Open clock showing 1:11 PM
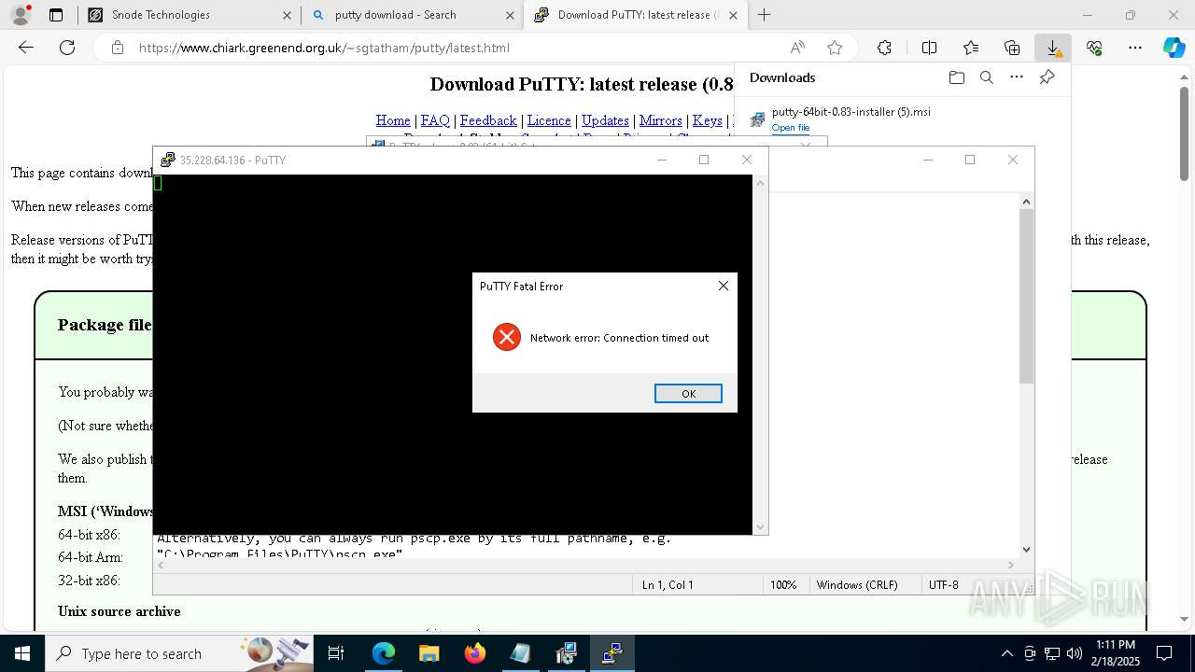 pos(1115,653)
